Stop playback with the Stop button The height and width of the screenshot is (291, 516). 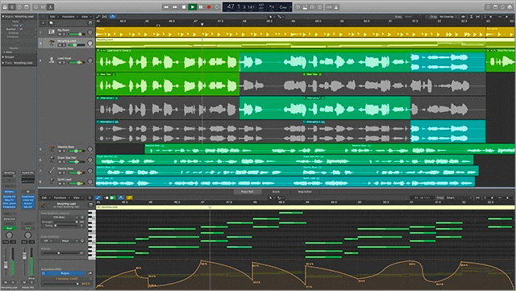coord(184,7)
